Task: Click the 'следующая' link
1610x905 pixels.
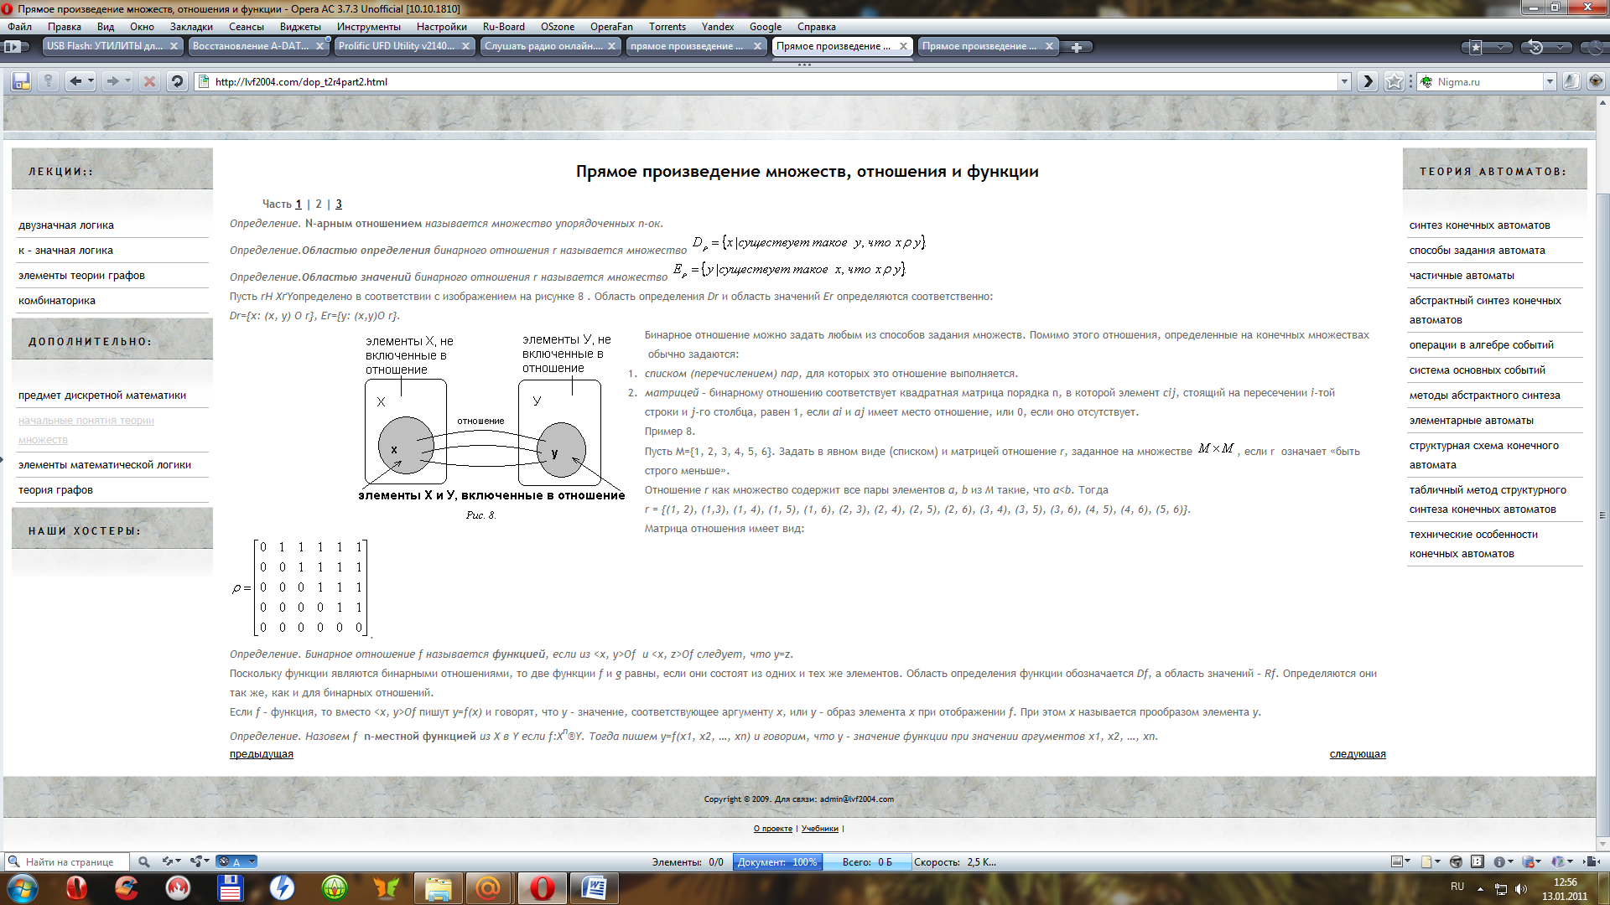Action: (x=1358, y=754)
